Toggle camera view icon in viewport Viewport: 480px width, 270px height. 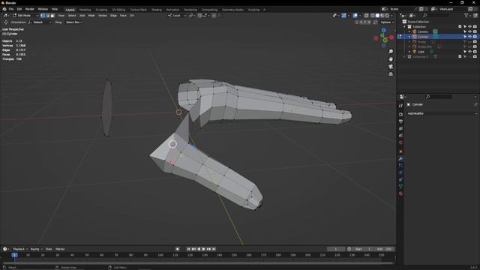tap(391, 67)
